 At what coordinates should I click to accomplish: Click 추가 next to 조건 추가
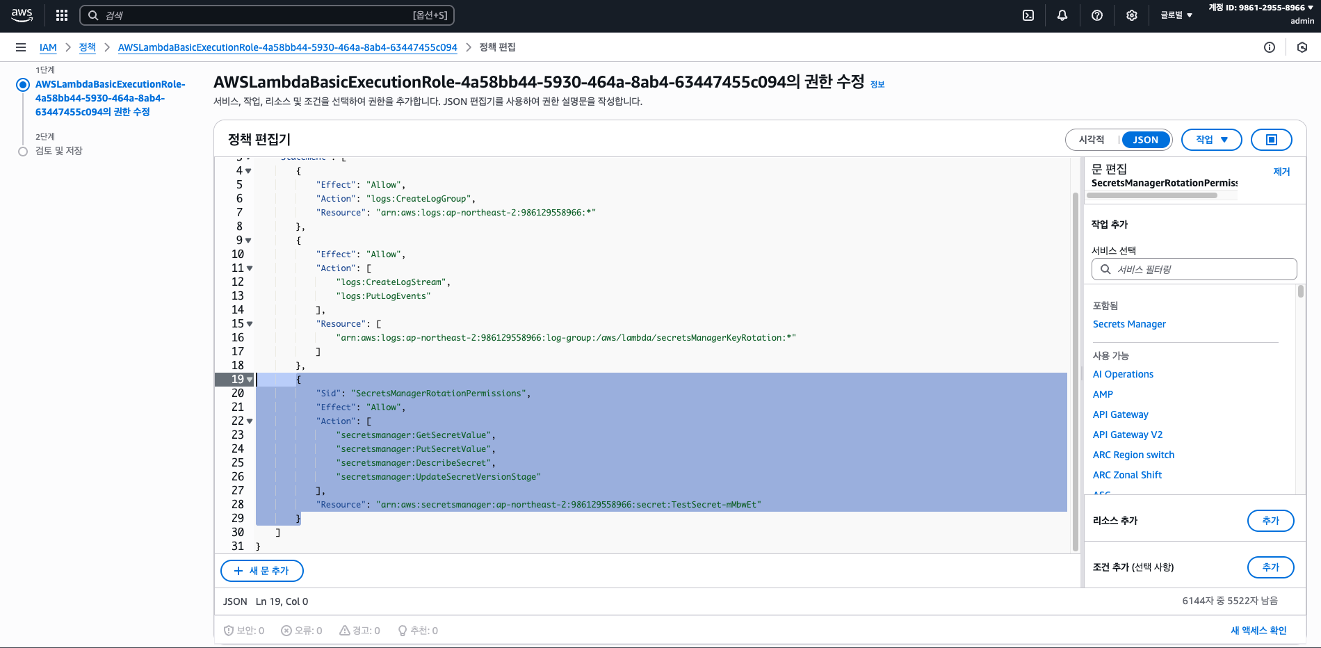click(1270, 567)
